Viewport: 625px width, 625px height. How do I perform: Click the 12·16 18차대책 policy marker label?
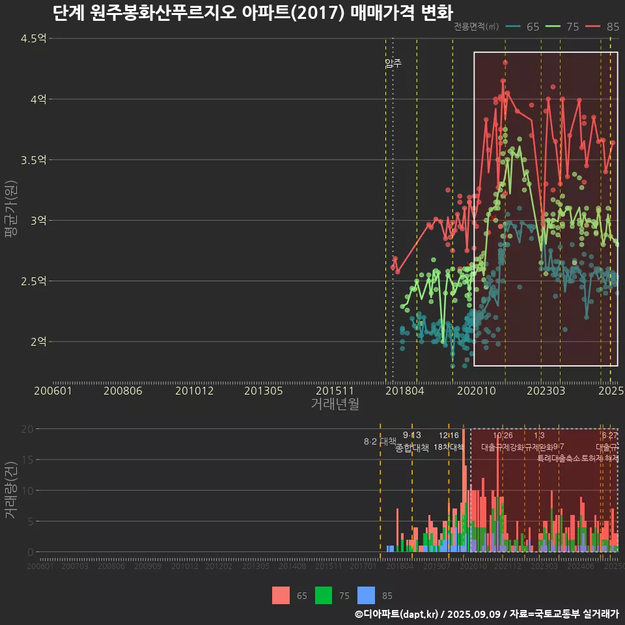449,441
